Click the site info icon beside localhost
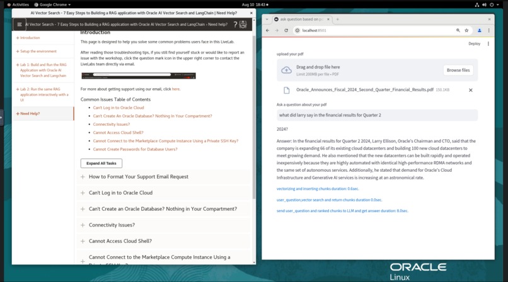 tap(297, 30)
